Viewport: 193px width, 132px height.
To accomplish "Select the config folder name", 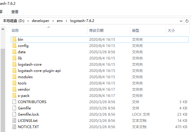I will coord(23,46).
